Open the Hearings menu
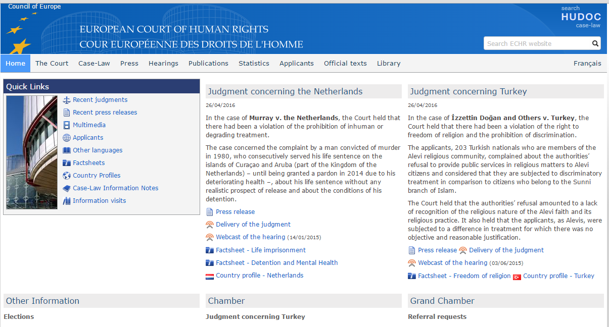 pos(163,64)
